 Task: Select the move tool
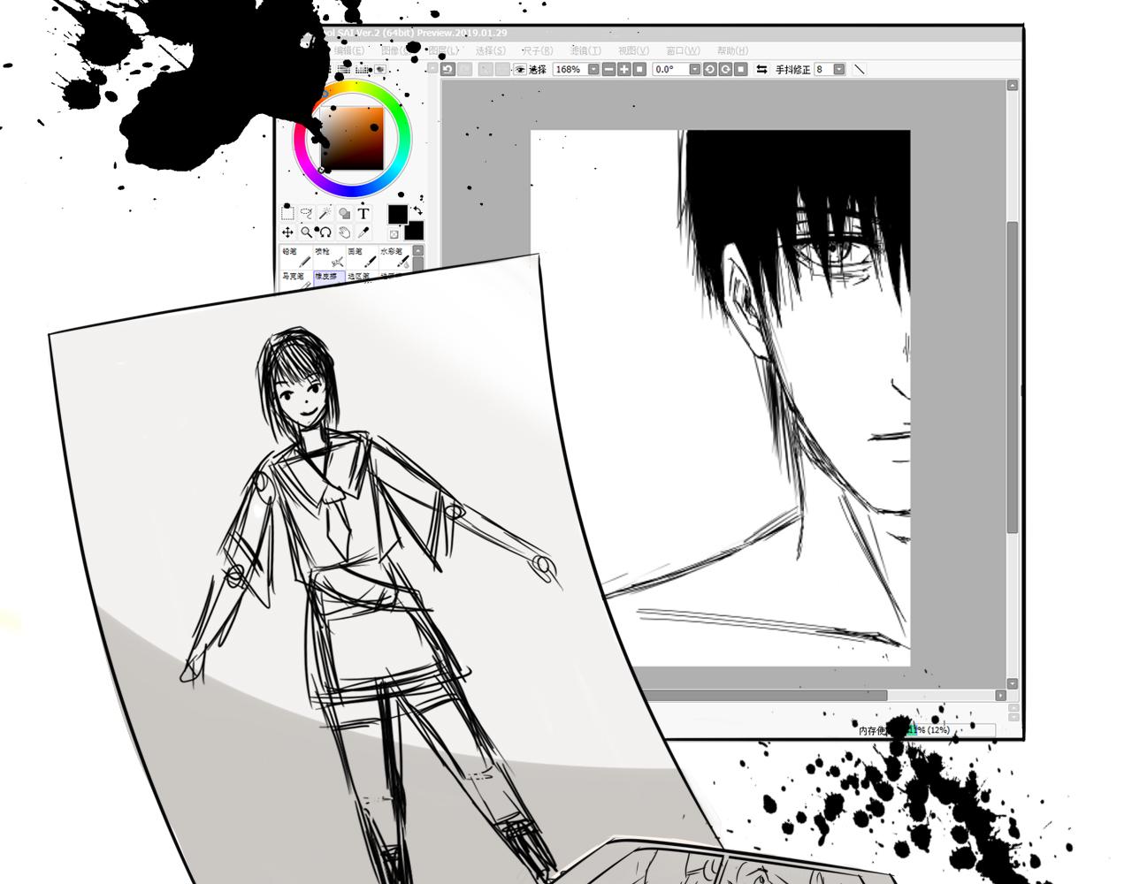[x=287, y=232]
